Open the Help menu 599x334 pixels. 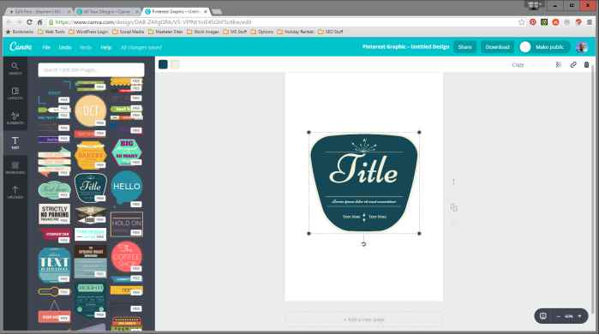(105, 47)
